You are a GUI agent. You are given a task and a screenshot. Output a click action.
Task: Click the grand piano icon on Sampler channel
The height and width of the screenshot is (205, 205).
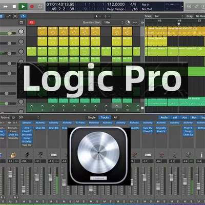(x=27, y=155)
